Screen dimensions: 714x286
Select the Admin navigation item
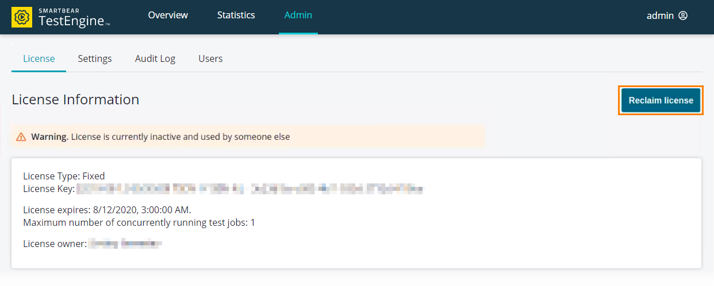(x=298, y=15)
